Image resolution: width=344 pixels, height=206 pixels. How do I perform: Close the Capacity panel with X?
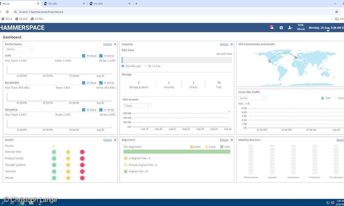[232, 44]
